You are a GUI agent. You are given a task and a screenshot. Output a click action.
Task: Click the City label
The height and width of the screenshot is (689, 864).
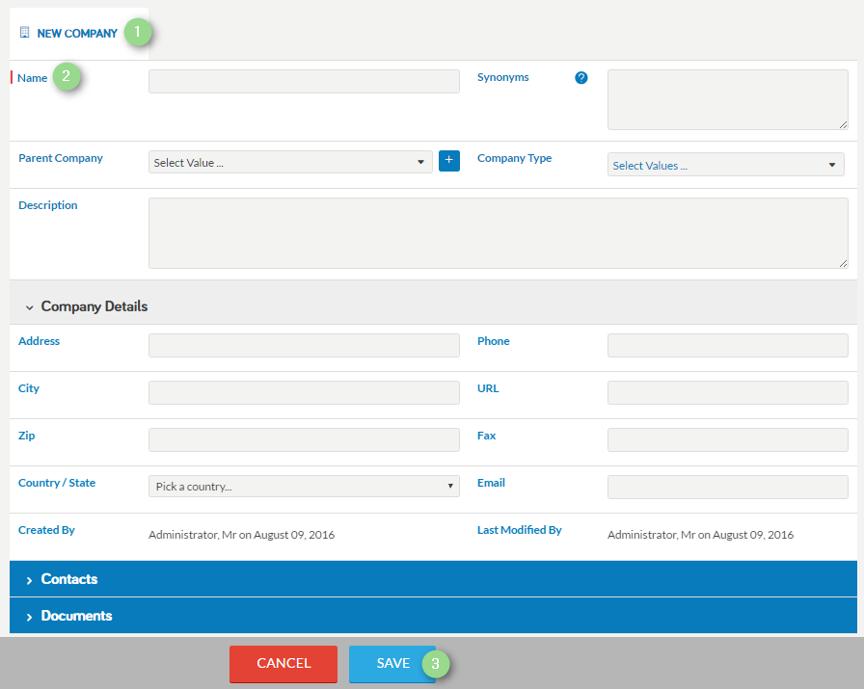(x=29, y=388)
